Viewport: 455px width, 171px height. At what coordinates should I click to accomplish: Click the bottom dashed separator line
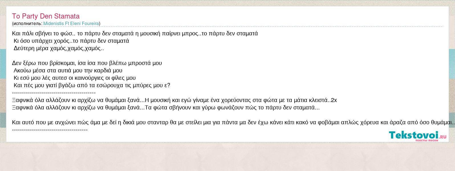[50, 130]
